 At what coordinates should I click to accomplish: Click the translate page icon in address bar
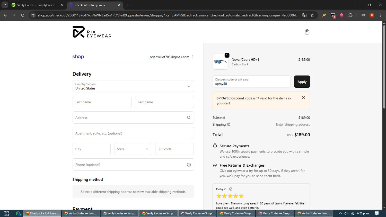tap(304, 15)
